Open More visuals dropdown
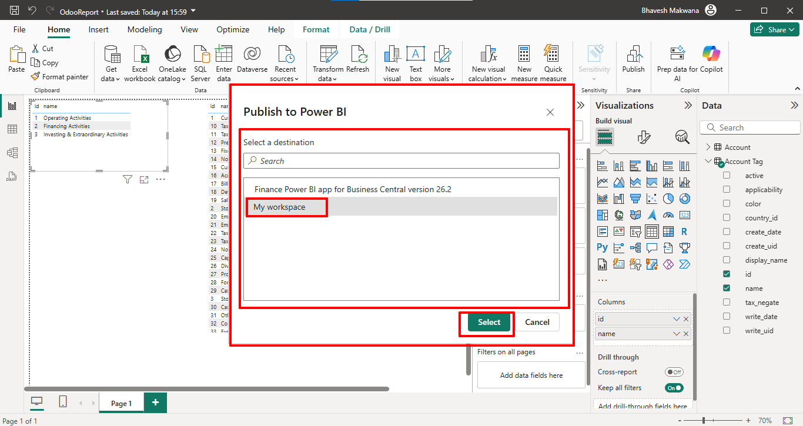Image resolution: width=803 pixels, height=426 pixels. tap(442, 63)
